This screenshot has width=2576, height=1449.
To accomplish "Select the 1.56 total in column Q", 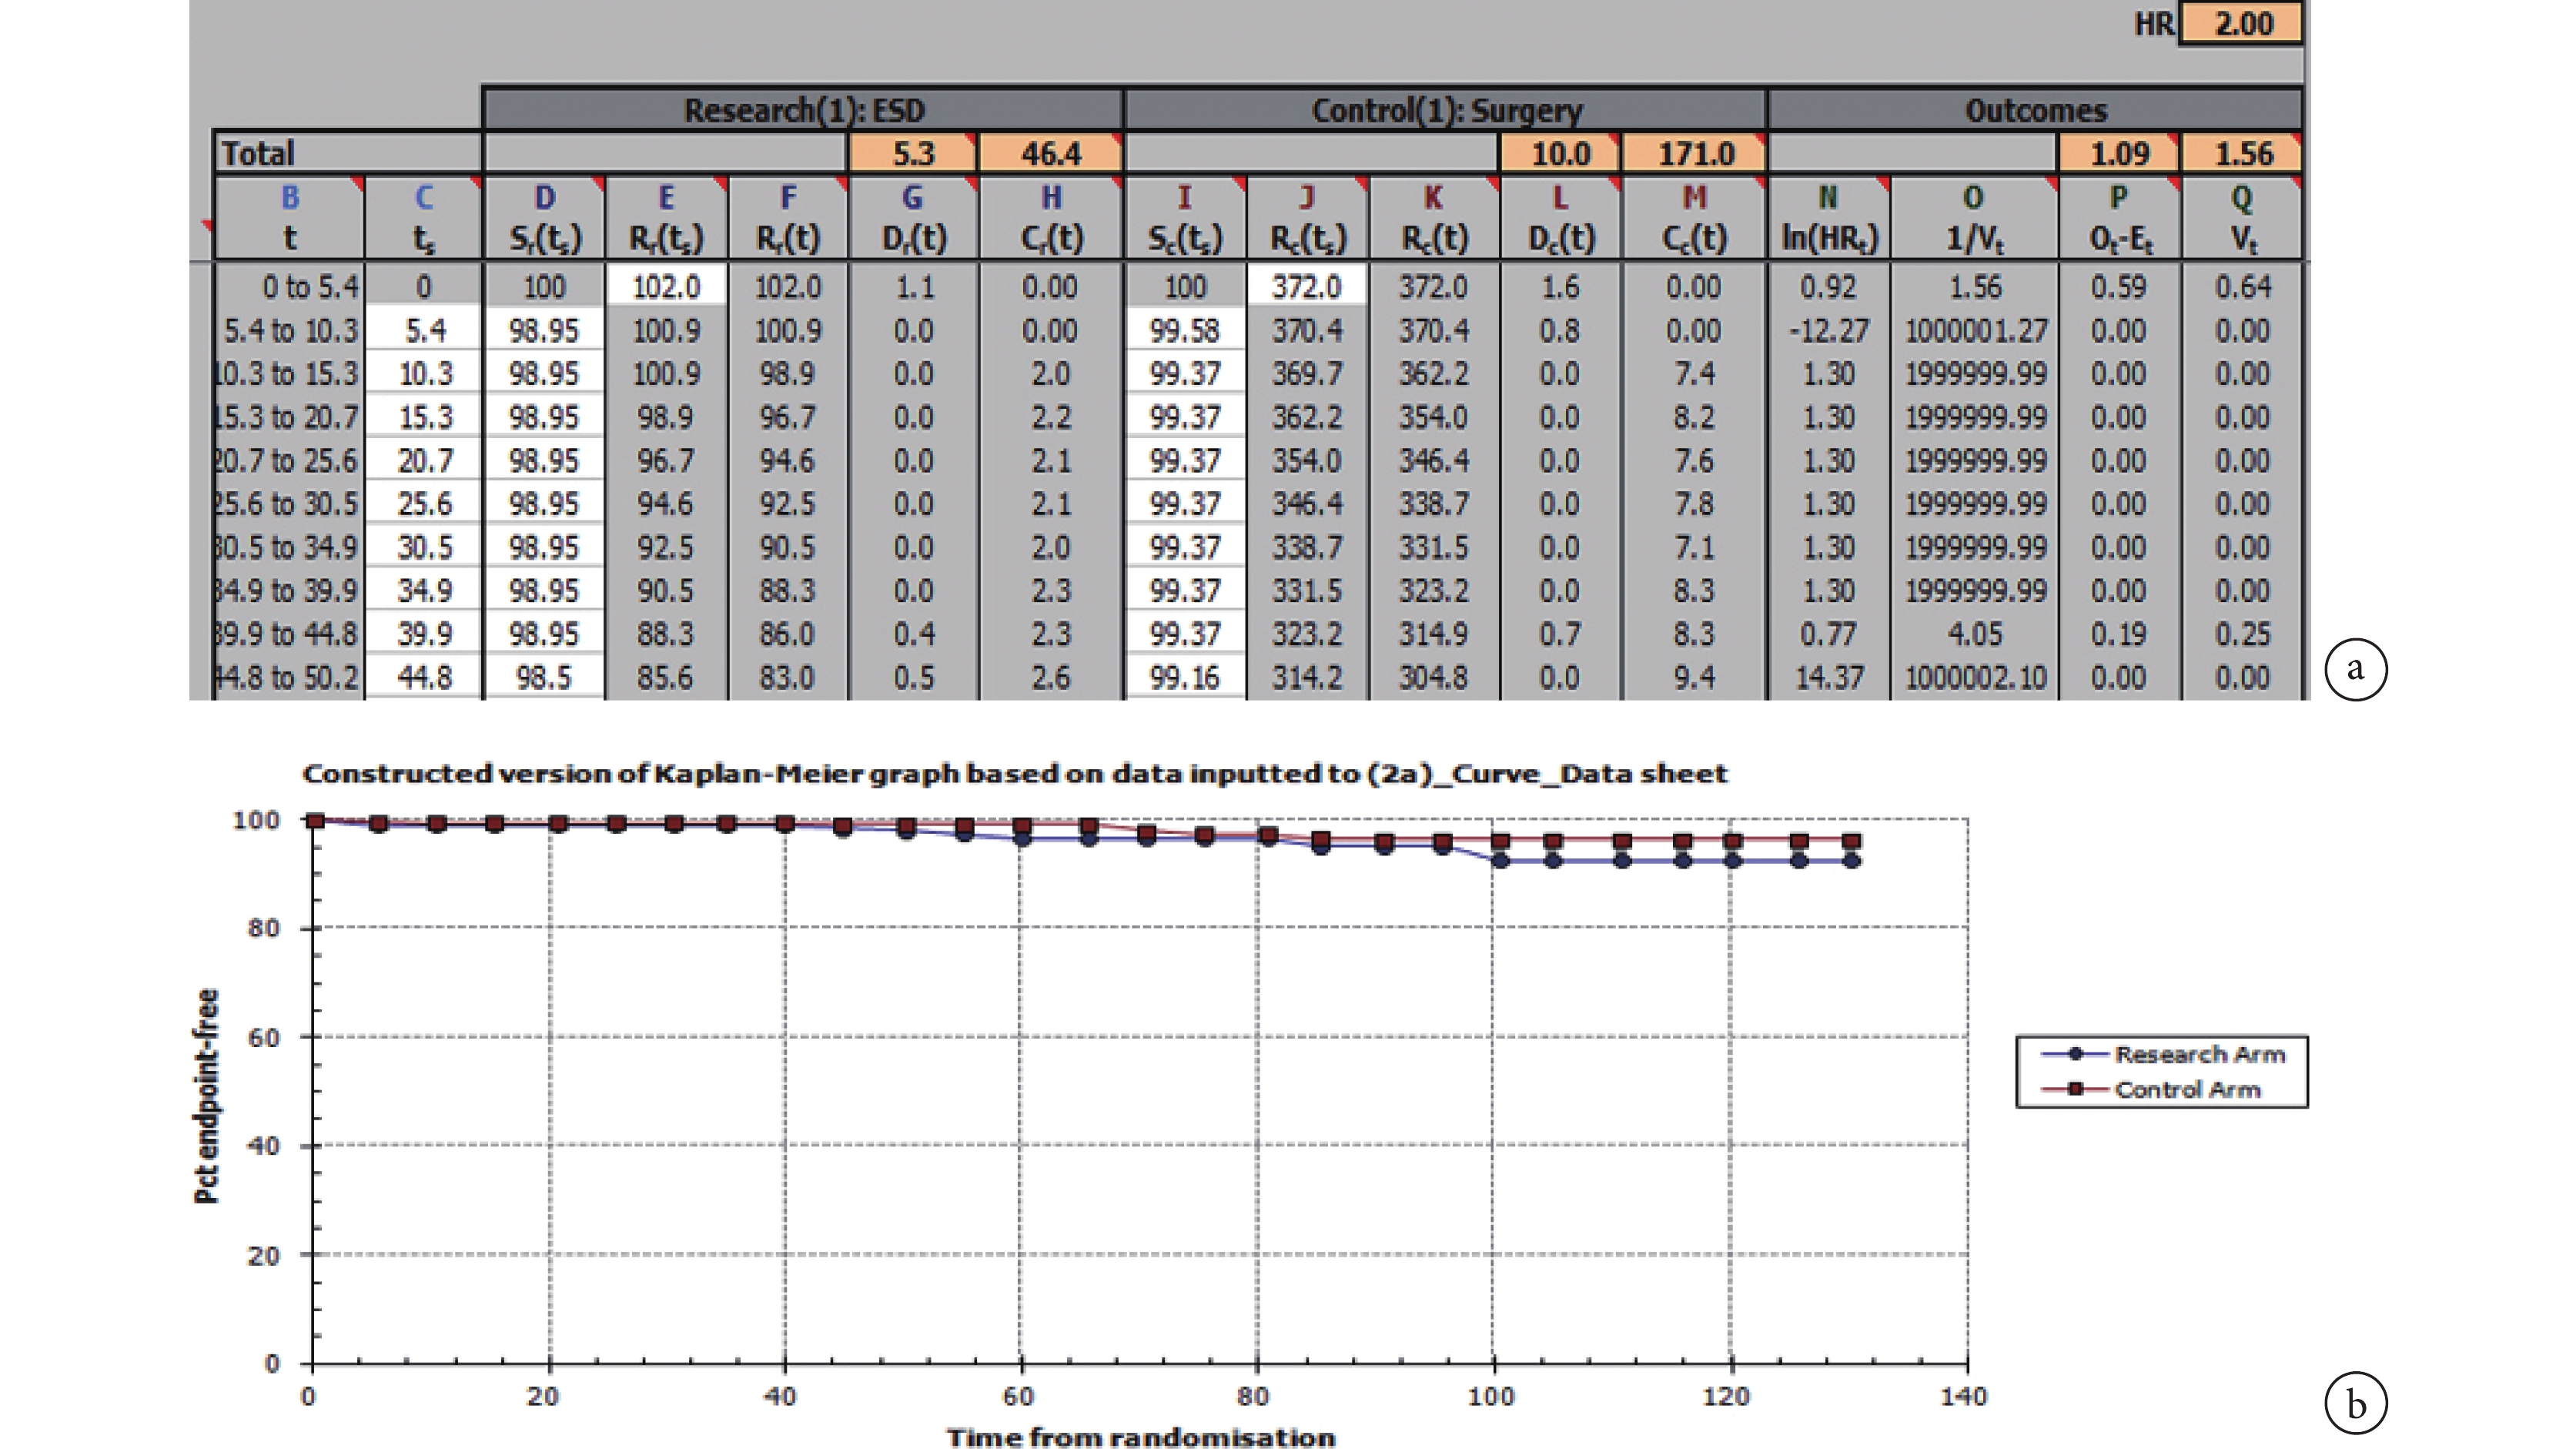I will tap(2243, 153).
